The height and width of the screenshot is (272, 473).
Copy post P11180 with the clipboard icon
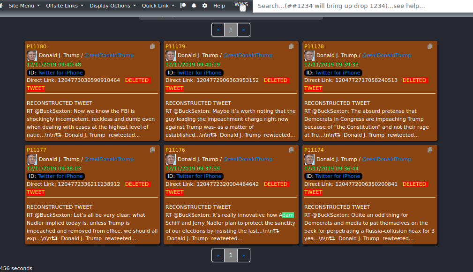152,46
